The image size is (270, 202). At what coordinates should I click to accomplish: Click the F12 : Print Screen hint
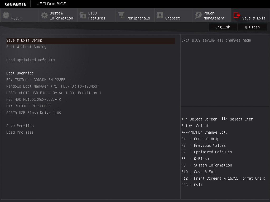(x=223, y=179)
